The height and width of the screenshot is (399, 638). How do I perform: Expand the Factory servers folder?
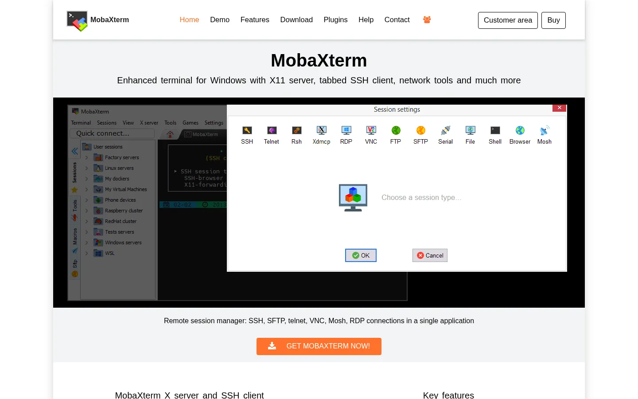(x=86, y=157)
